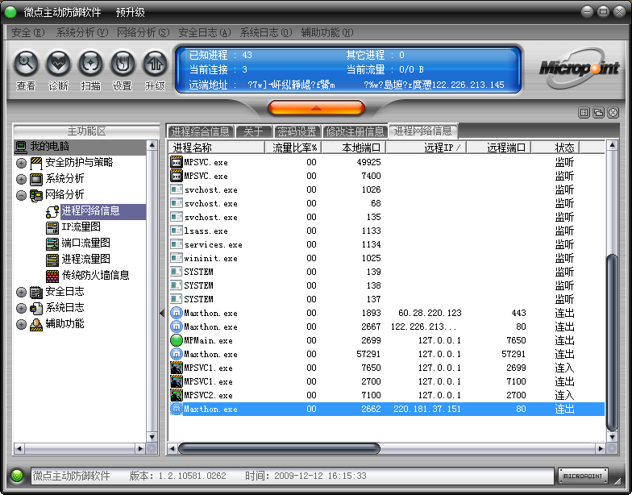Start a scan with the 扫描 icon
The image size is (632, 495).
coord(90,63)
